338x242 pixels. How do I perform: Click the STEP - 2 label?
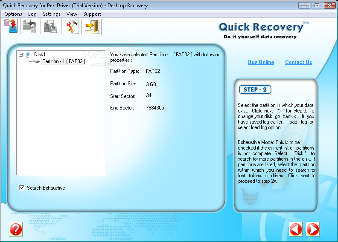coord(255,89)
